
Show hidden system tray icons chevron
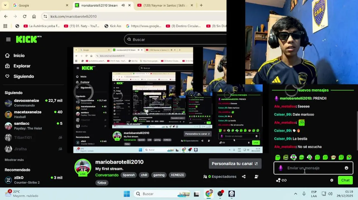tap(296, 194)
